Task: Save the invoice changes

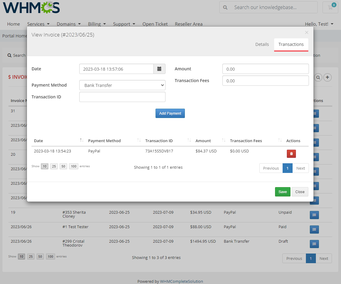Action: [283, 192]
